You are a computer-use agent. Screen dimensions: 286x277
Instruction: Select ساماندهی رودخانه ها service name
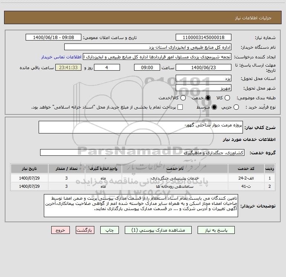tap(175, 186)
